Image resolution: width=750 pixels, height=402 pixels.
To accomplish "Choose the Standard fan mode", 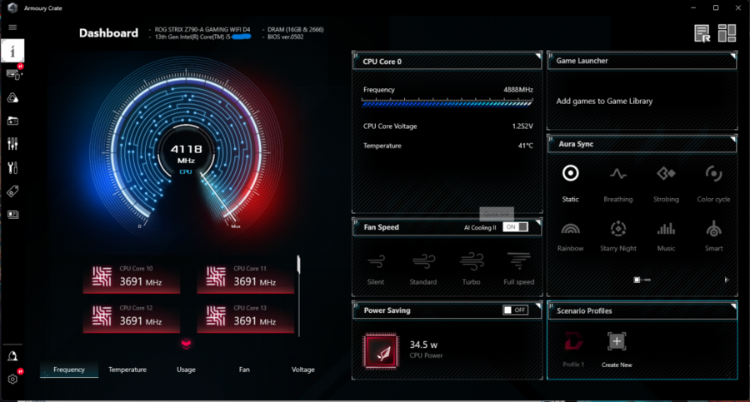I will (x=423, y=269).
